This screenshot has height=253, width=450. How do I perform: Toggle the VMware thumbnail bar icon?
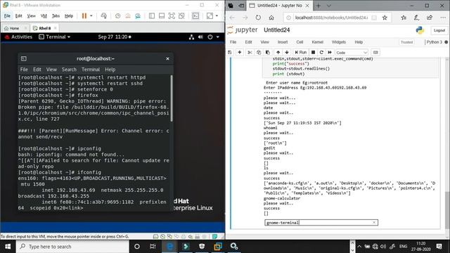click(x=162, y=15)
